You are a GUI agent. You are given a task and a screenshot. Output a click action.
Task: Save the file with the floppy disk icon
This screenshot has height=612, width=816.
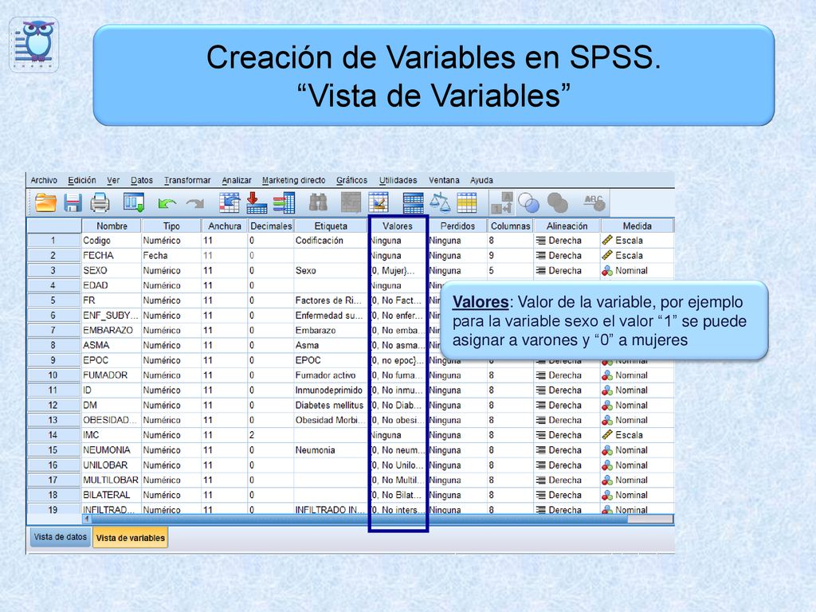pyautogui.click(x=73, y=202)
